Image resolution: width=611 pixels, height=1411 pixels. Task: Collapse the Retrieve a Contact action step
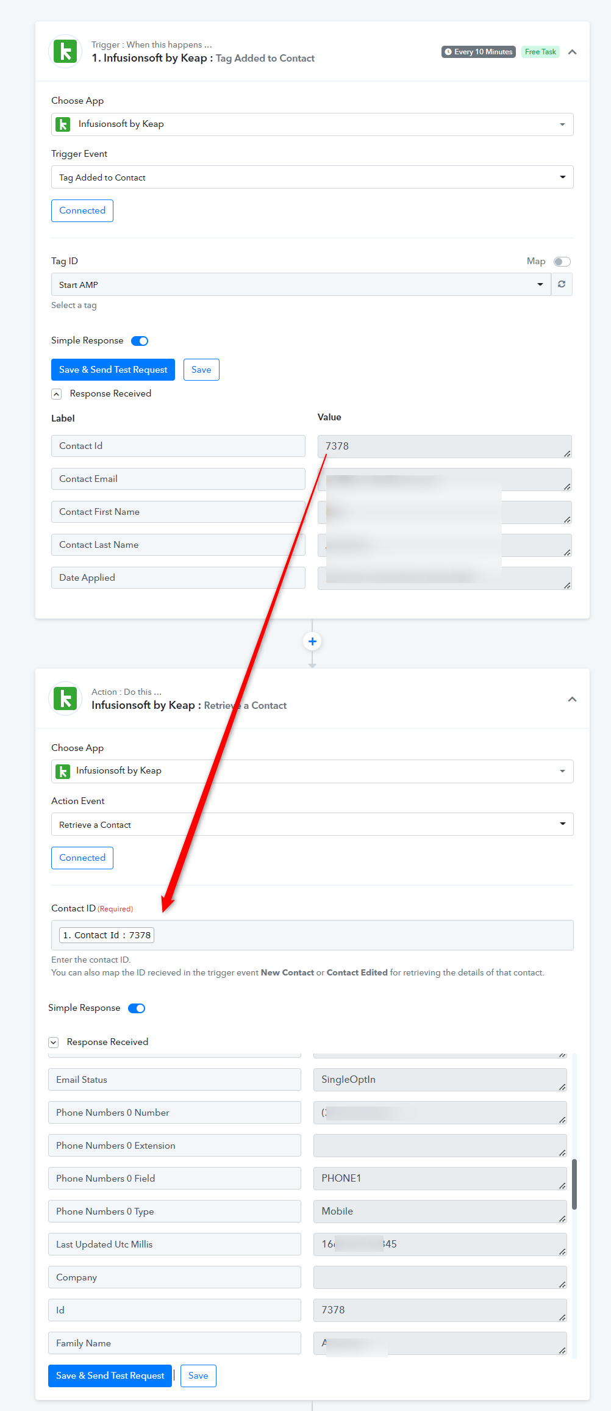coord(572,699)
